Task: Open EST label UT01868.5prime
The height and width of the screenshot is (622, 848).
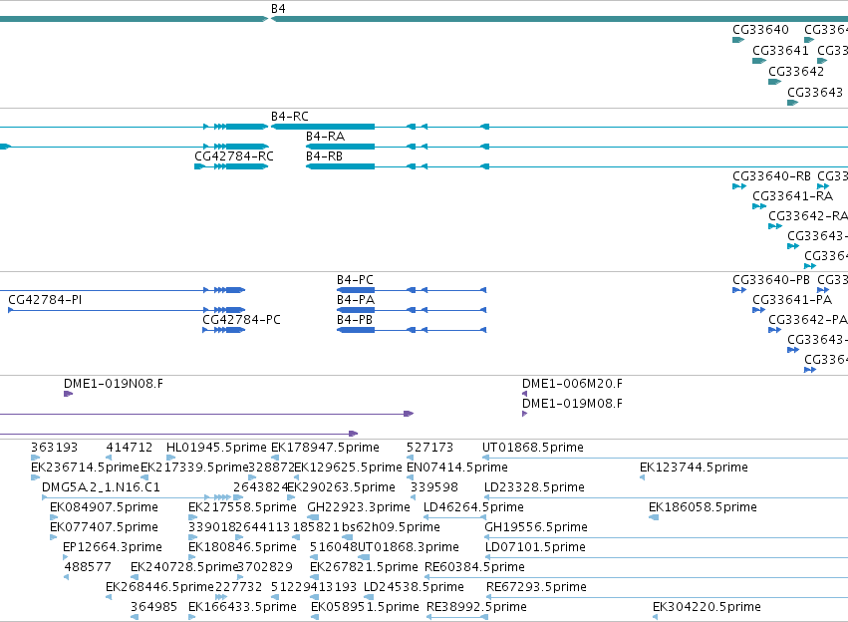Action: [x=533, y=448]
